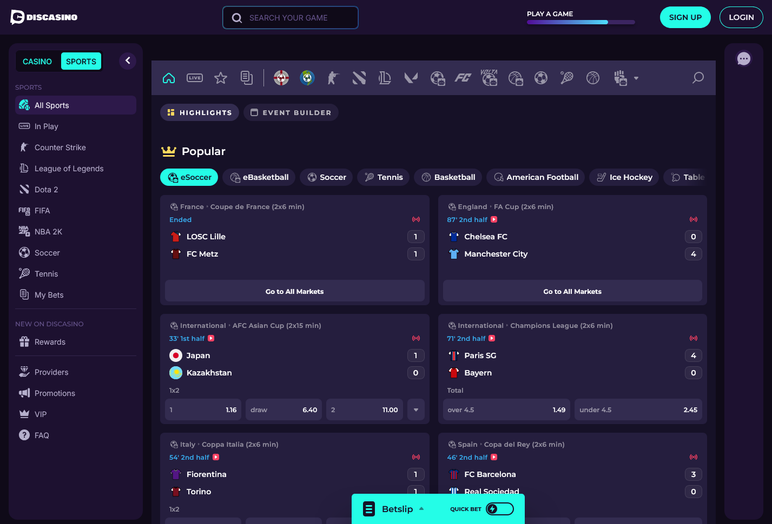Select the FC game icon in toolbar

click(x=463, y=78)
